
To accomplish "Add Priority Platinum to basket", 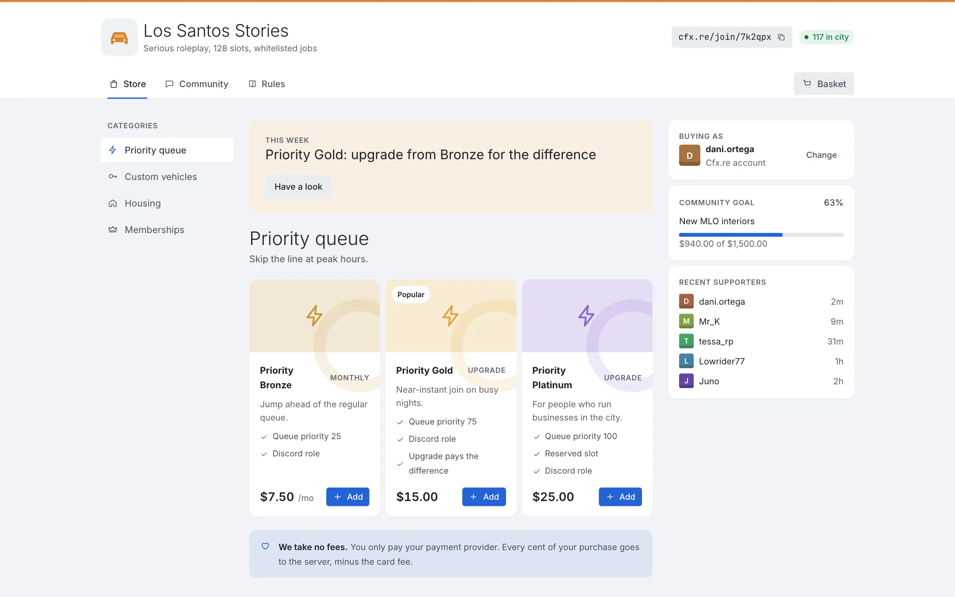I will (x=620, y=497).
